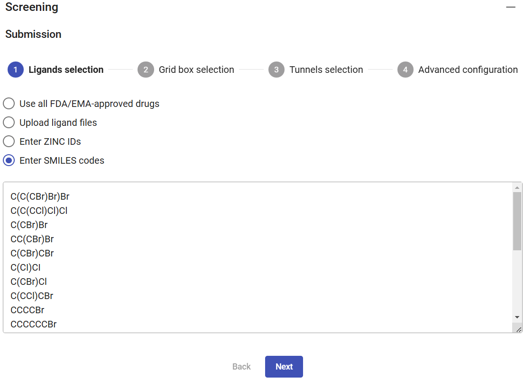
Task: Select Enter ZINC IDs radio button
Action: pyautogui.click(x=9, y=141)
